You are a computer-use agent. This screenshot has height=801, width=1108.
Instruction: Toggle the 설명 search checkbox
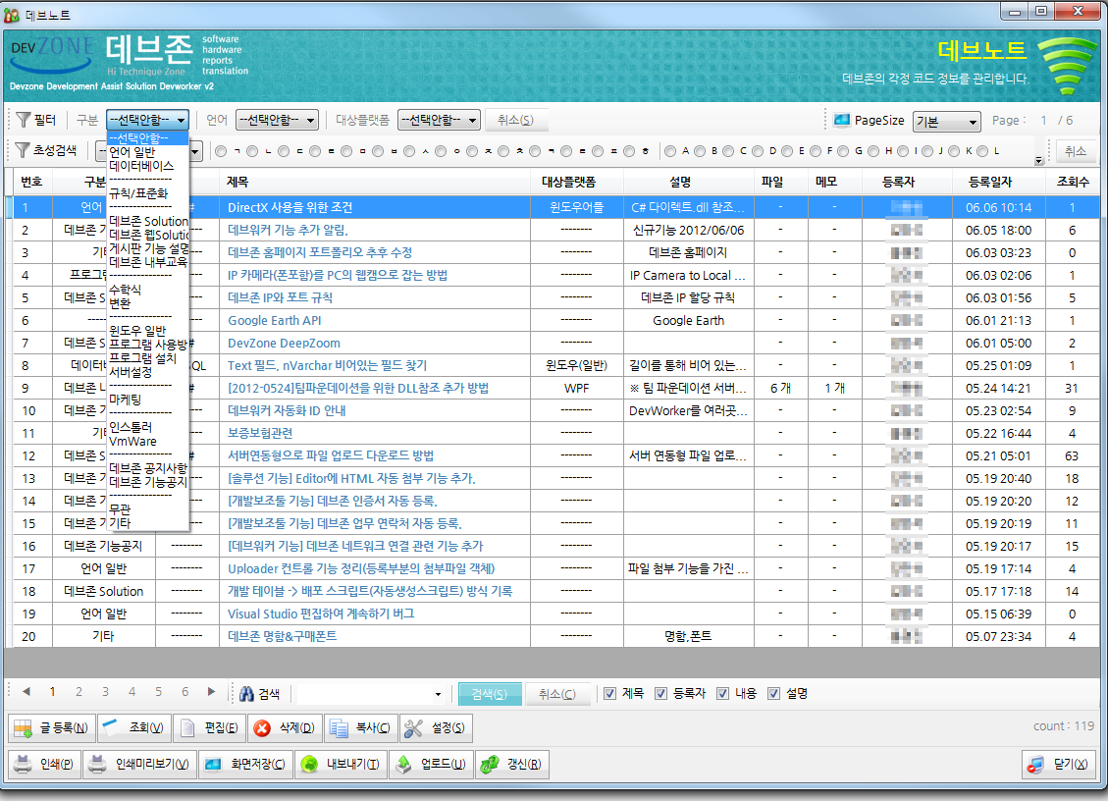point(773,694)
